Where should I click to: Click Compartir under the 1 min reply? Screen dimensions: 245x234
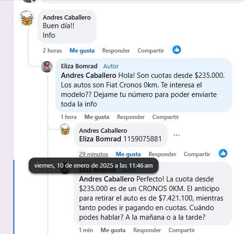coord(182,230)
